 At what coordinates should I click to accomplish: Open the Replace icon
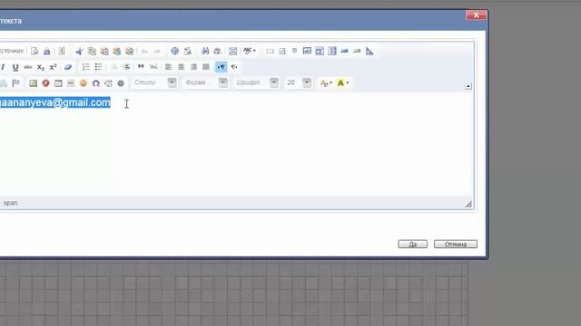pyautogui.click(x=218, y=51)
